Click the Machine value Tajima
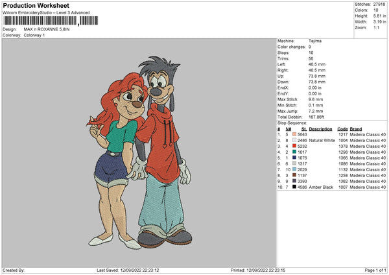This screenshot has width=389, height=275. pos(315,41)
